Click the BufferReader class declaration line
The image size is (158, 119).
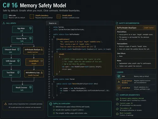pos(66,34)
